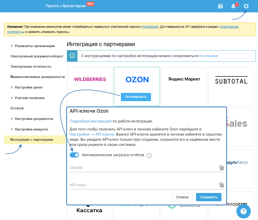The image size is (258, 220).
Task: Open Остатки sidebar item
Action: 17,108
